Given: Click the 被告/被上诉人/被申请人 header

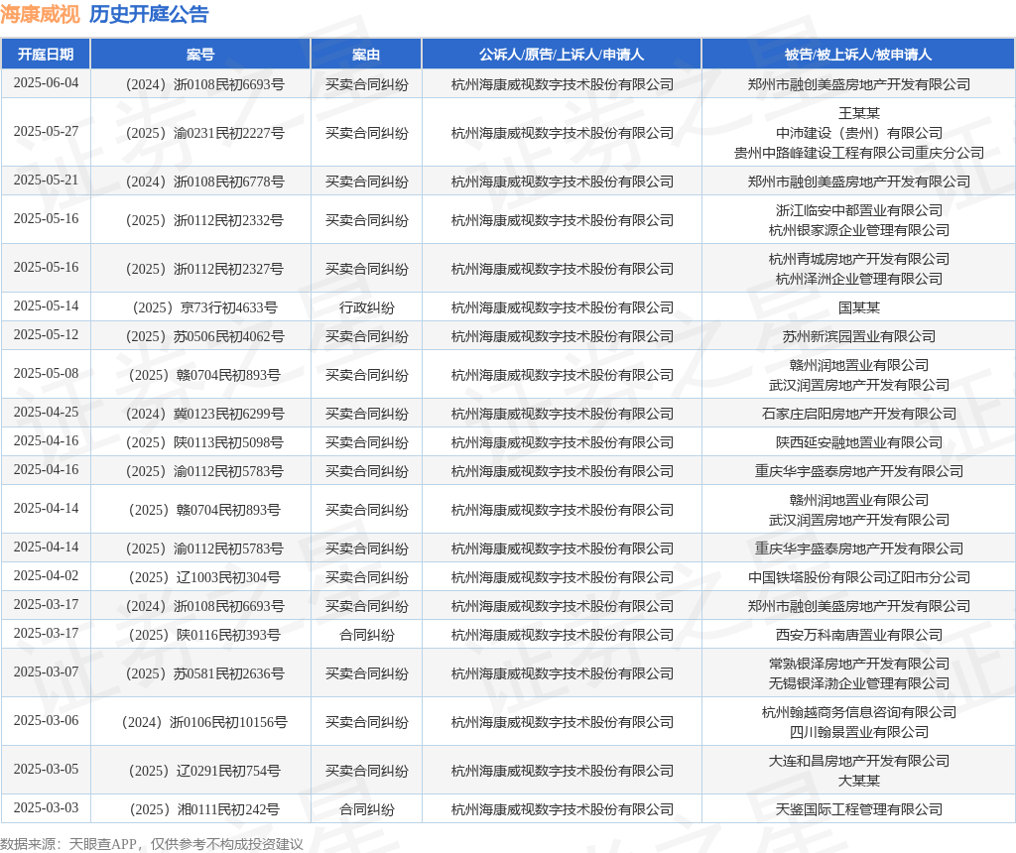Looking at the screenshot, I should tap(858, 55).
